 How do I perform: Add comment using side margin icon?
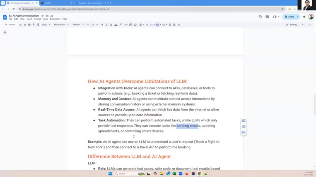(x=244, y=121)
